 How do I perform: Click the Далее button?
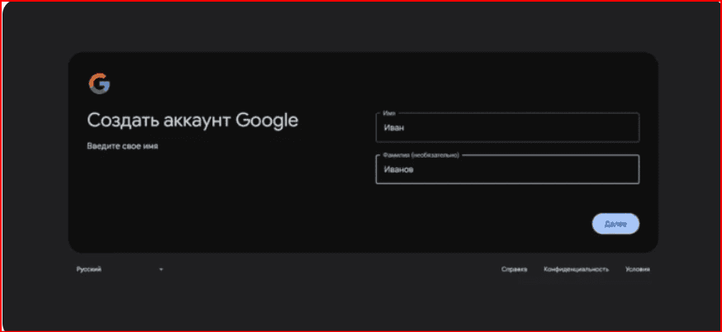pos(615,224)
